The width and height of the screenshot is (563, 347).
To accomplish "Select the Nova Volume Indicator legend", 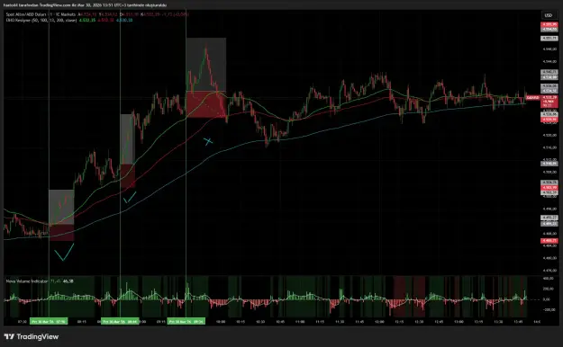I will [27, 281].
